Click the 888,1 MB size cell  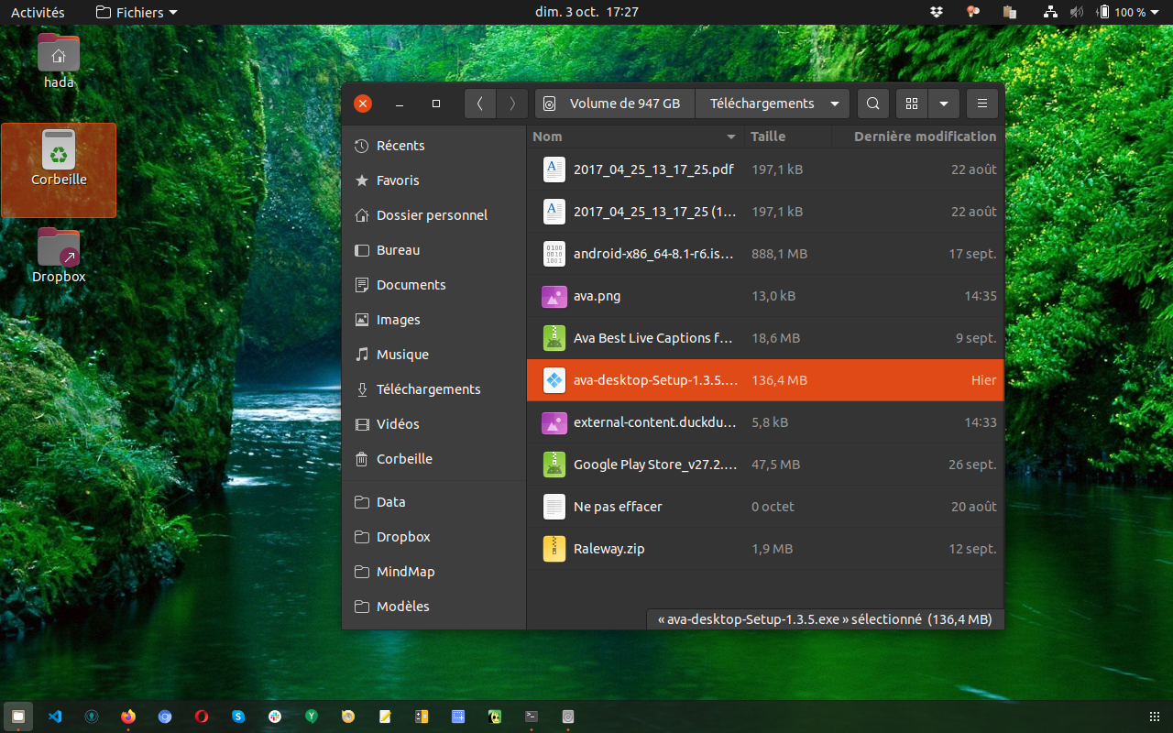point(779,254)
